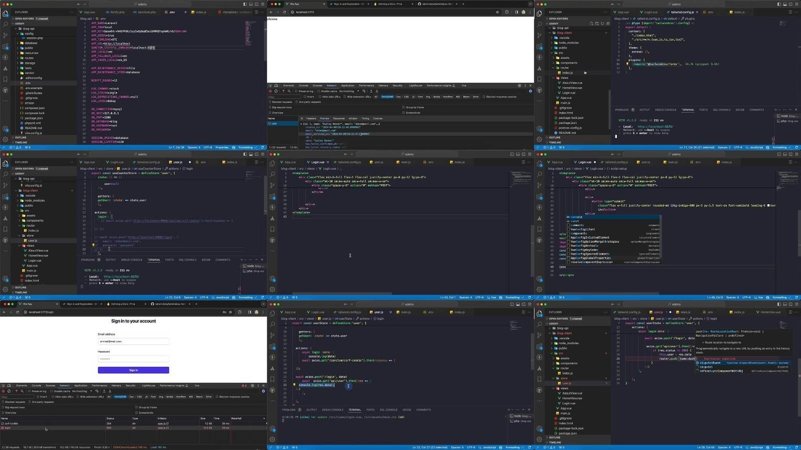Check Hide data URLs in clickme browser DevTools
The width and height of the screenshot is (801, 450).
[320, 97]
